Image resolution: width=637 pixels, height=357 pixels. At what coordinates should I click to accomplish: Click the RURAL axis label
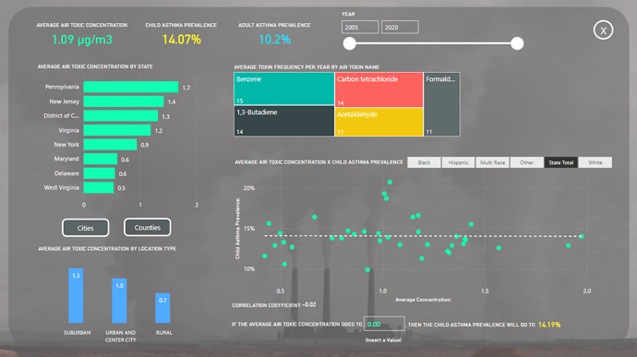pyautogui.click(x=164, y=333)
